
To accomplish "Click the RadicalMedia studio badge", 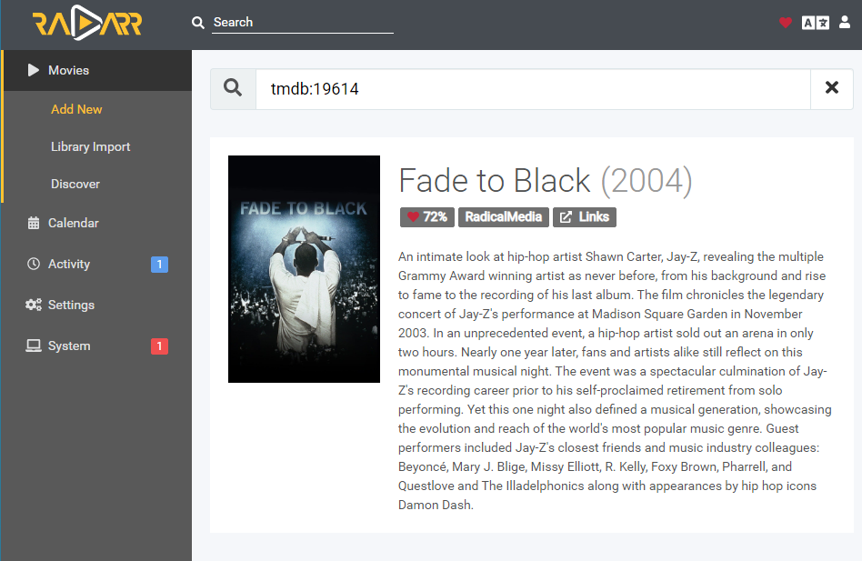I will [x=504, y=217].
